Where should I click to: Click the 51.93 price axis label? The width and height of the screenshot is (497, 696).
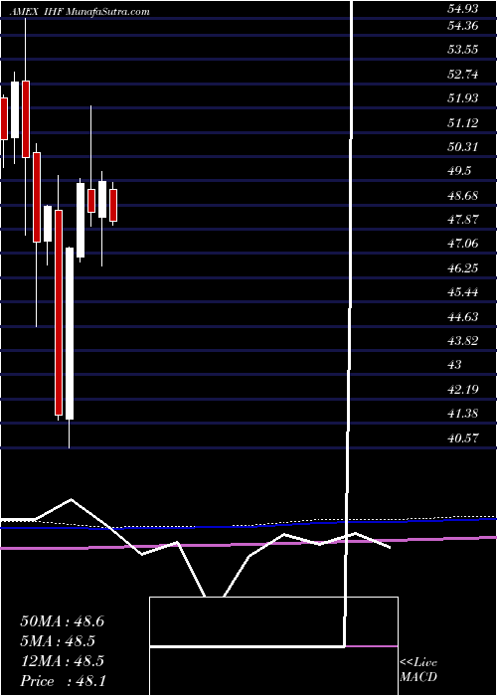[x=463, y=98]
